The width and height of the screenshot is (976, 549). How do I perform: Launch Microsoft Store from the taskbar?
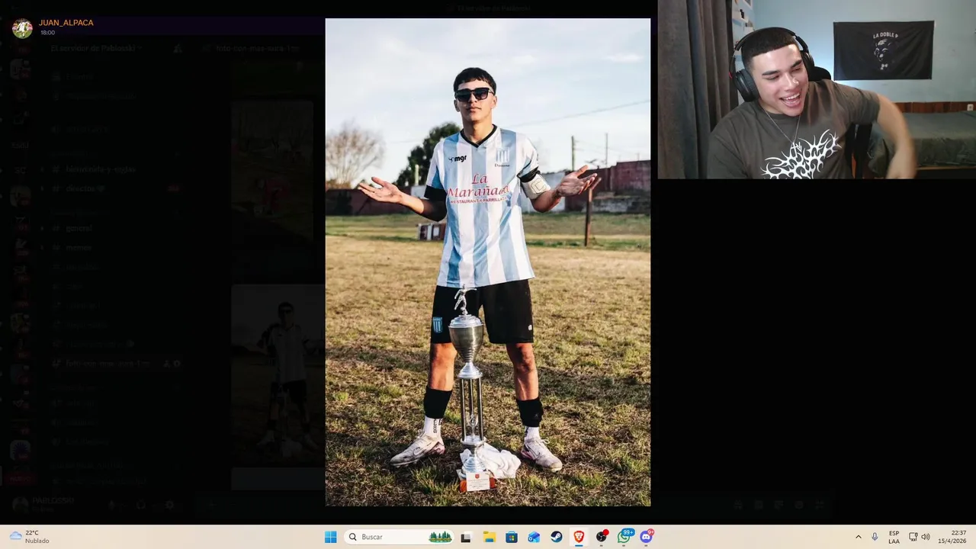click(x=511, y=537)
